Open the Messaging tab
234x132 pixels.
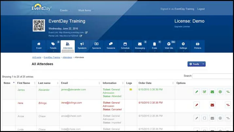point(140,46)
